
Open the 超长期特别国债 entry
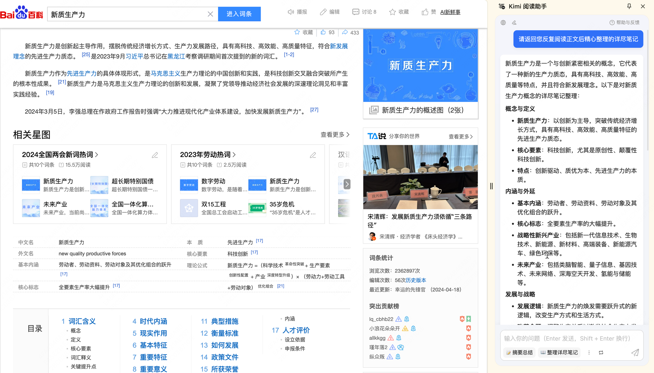point(124,185)
